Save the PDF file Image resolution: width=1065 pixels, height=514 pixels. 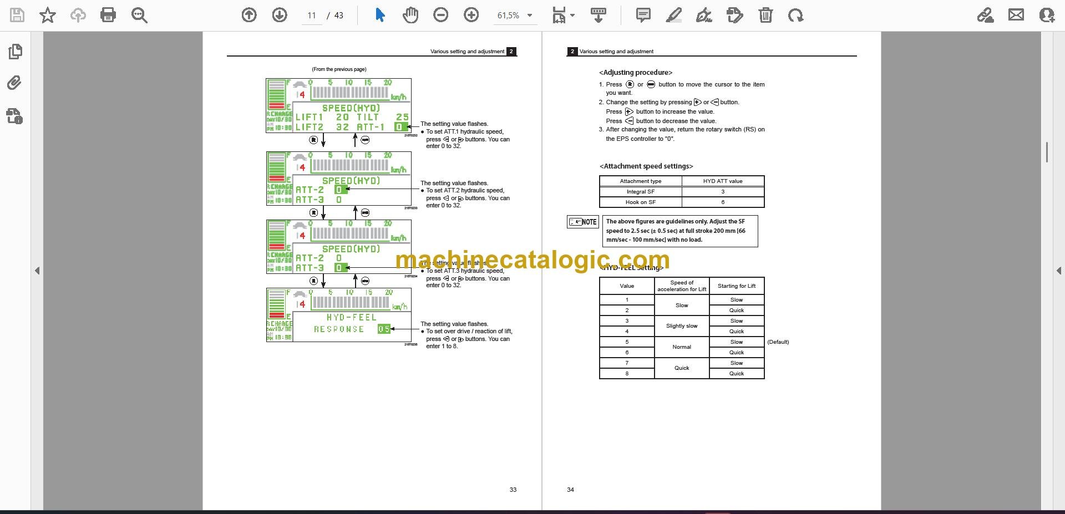point(17,15)
